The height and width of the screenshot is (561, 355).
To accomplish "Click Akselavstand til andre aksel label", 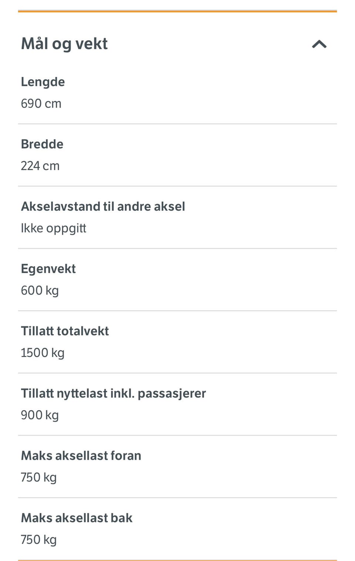I will (103, 206).
